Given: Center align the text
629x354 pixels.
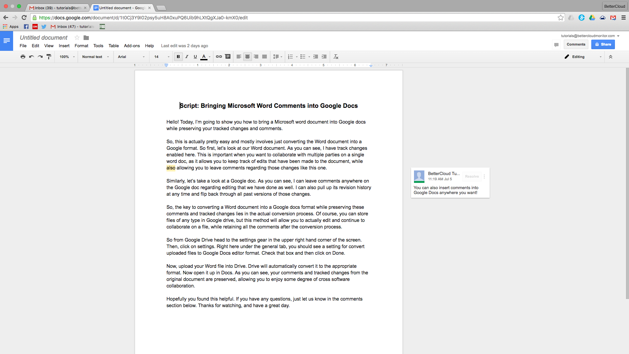Looking at the screenshot, I should 247,57.
